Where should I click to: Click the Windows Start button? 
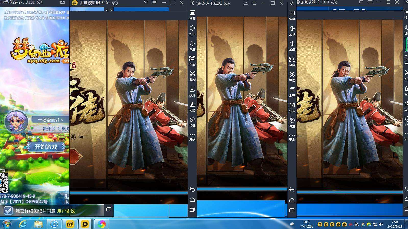(7, 224)
